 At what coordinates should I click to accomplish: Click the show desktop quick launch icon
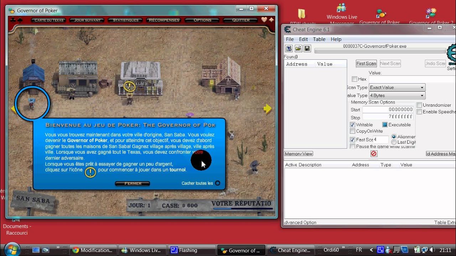click(36, 250)
